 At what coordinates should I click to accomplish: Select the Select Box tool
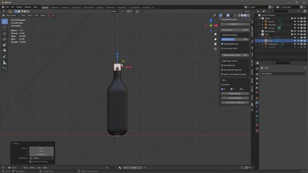[5, 21]
